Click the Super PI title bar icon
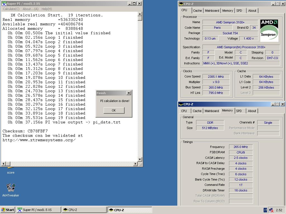This screenshot has height=214, width=286. [4, 3]
